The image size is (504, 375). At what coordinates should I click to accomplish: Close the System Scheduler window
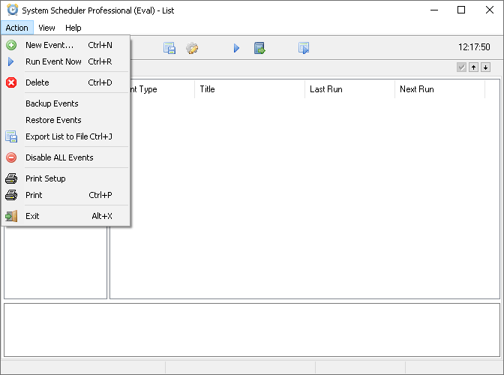[490, 10]
